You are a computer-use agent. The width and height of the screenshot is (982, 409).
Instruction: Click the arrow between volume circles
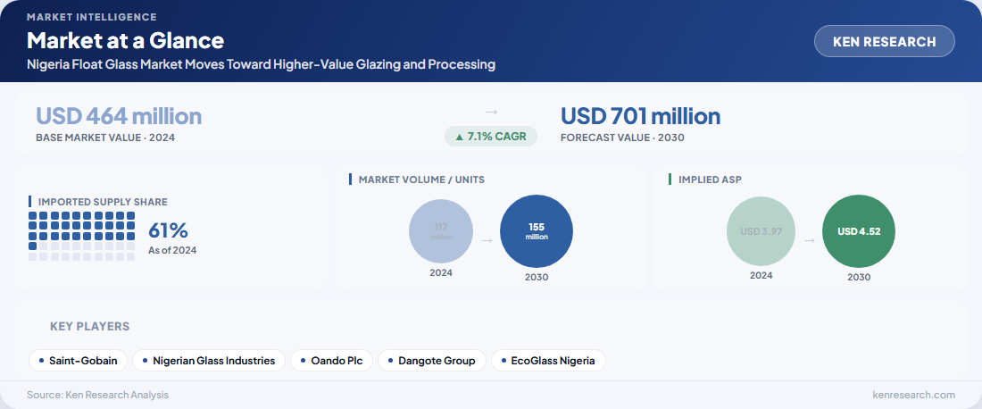coord(487,240)
